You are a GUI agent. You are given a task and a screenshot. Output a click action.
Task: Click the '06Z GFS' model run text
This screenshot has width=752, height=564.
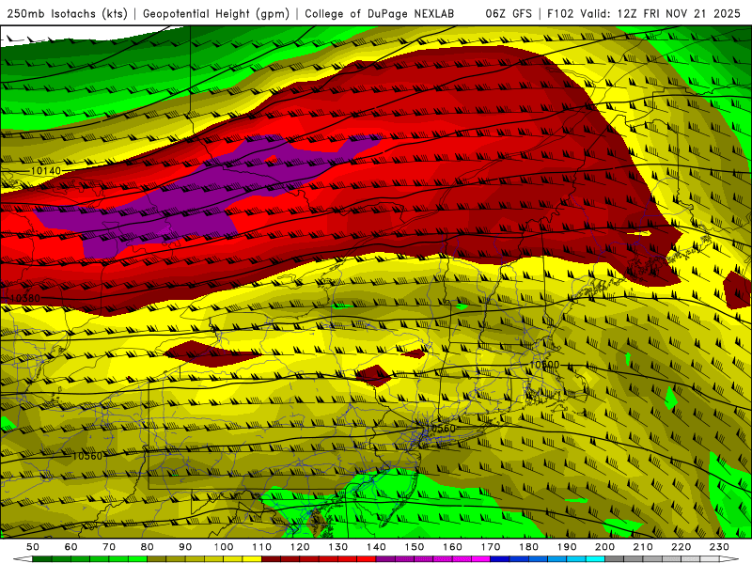pos(509,14)
